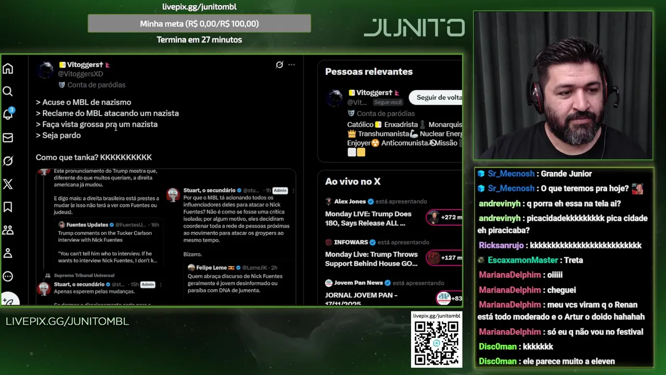Click the livepix.gg/junitombl text at top
Screen dimensions: 666x375
pos(199,7)
